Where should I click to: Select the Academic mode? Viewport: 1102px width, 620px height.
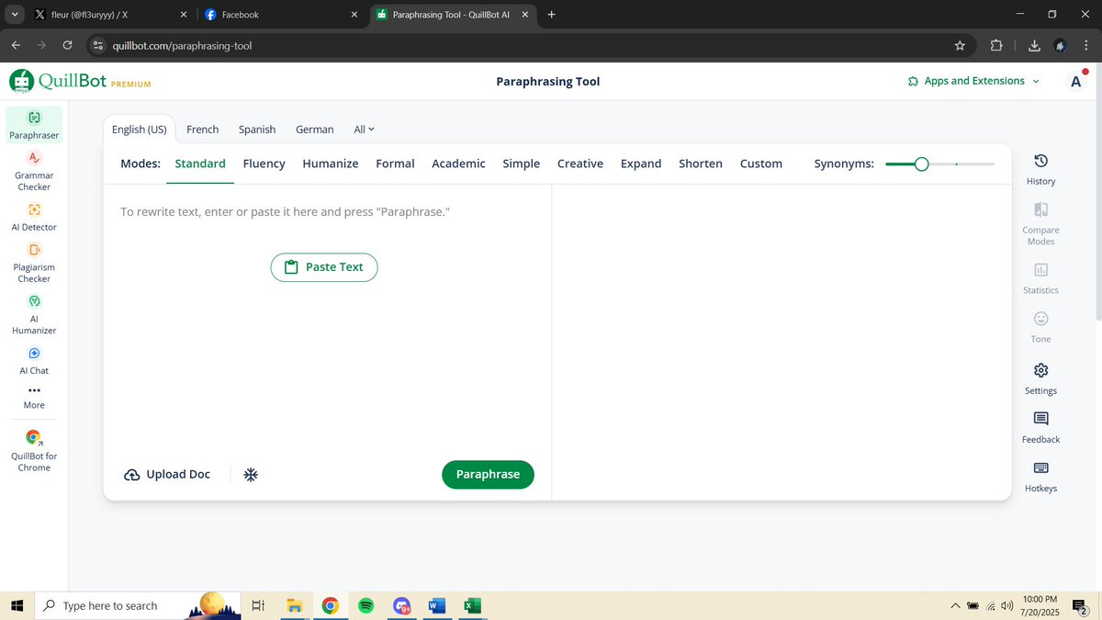coord(458,163)
